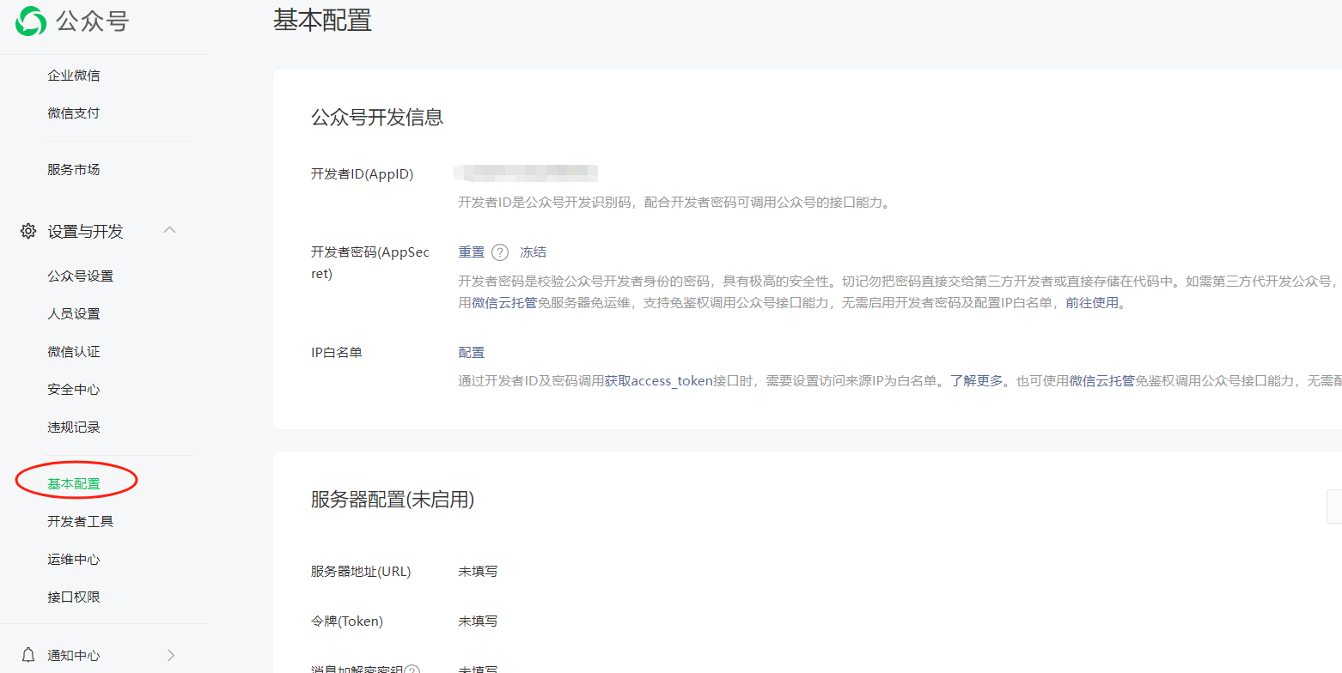Image resolution: width=1342 pixels, height=673 pixels.
Task: Open 企业微信 in sidebar
Action: (74, 76)
